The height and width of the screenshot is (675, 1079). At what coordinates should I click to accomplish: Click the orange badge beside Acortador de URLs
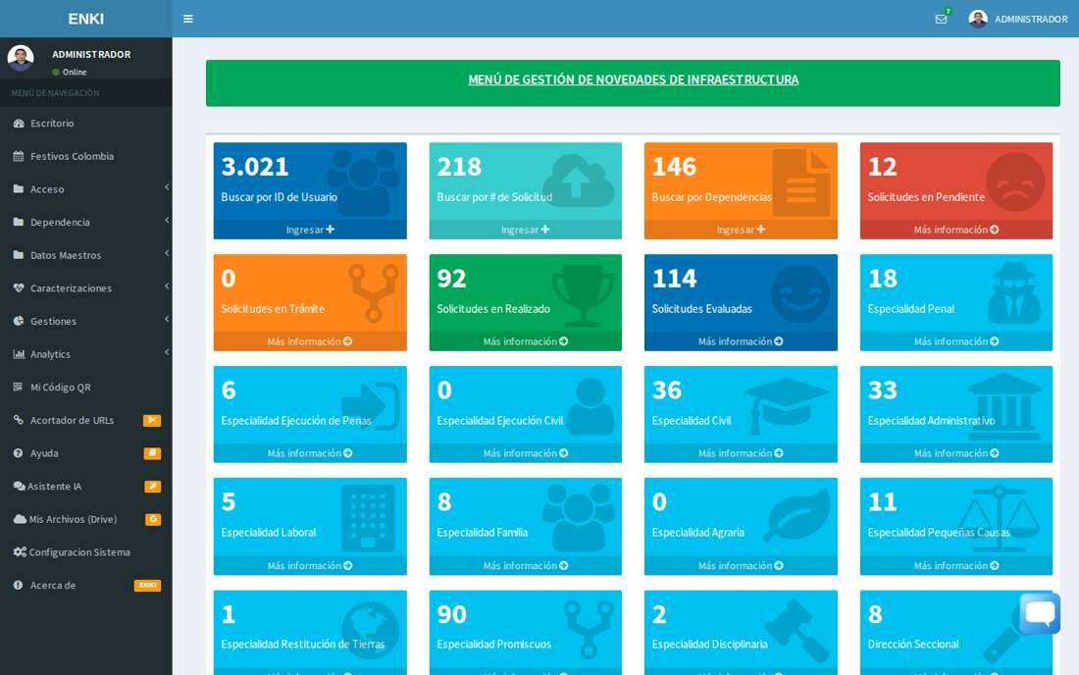[x=152, y=421]
